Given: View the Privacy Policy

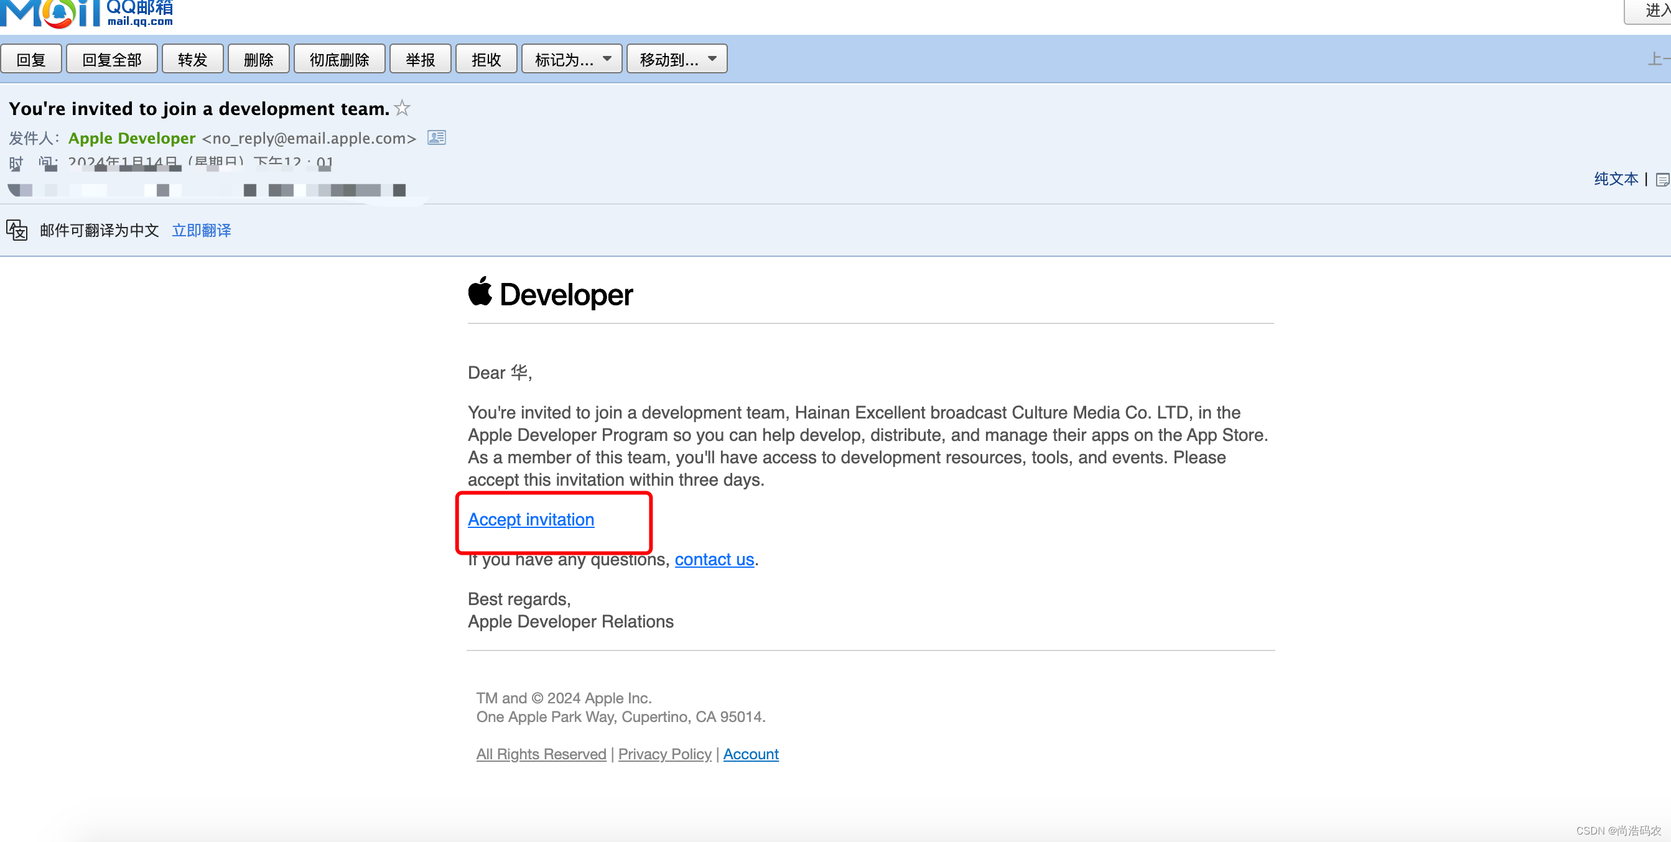Looking at the screenshot, I should click(664, 754).
